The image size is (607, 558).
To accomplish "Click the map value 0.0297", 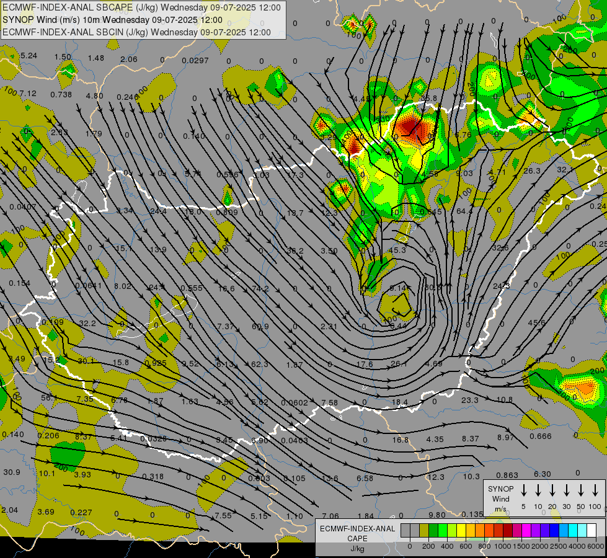I will (x=195, y=60).
